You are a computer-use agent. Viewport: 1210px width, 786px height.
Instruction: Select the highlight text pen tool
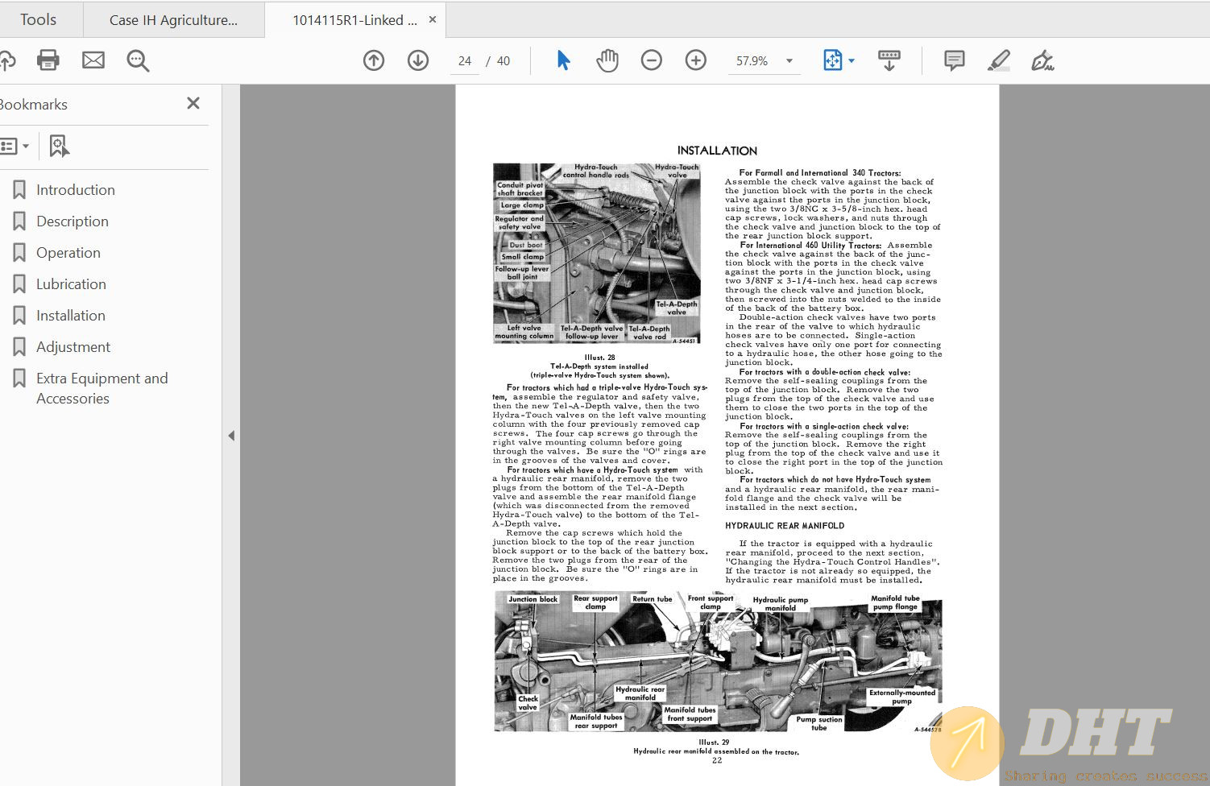(999, 60)
